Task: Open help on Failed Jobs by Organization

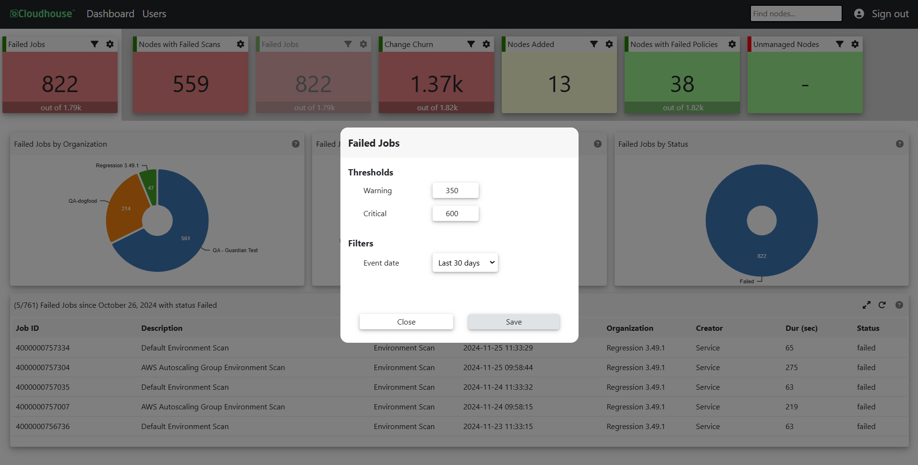Action: point(296,144)
